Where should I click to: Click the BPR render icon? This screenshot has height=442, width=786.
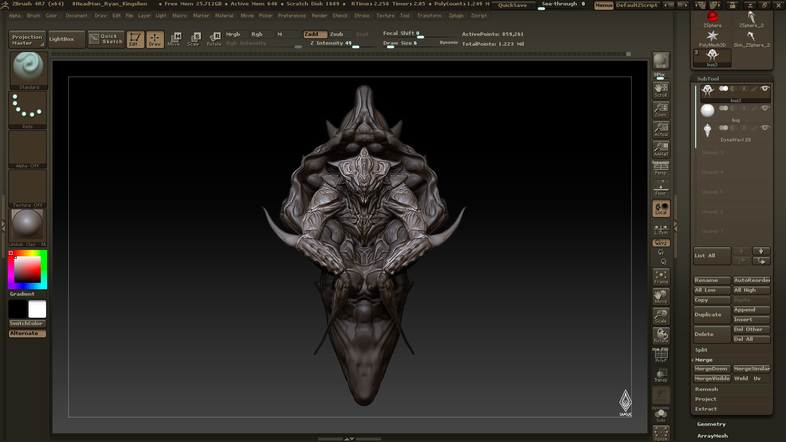tap(661, 61)
